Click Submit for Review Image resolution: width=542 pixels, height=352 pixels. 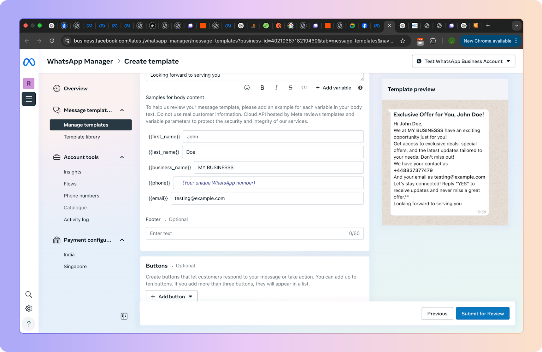pos(483,314)
